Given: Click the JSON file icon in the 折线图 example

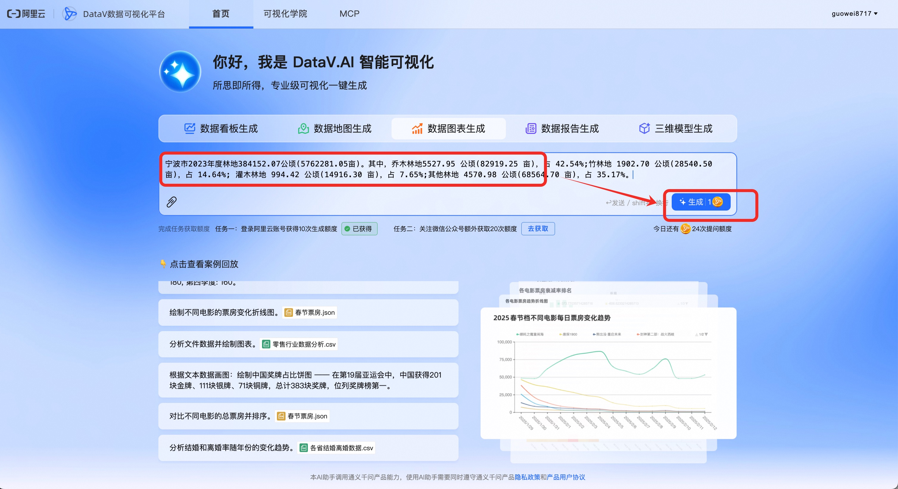Looking at the screenshot, I should pyautogui.click(x=289, y=312).
